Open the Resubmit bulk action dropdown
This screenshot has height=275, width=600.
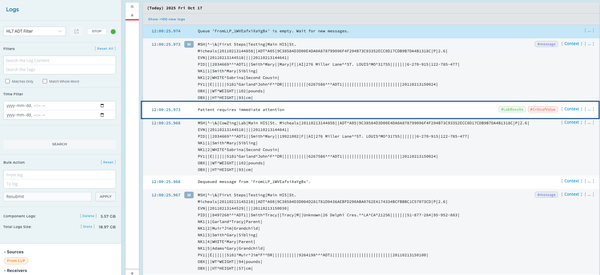tap(47, 197)
